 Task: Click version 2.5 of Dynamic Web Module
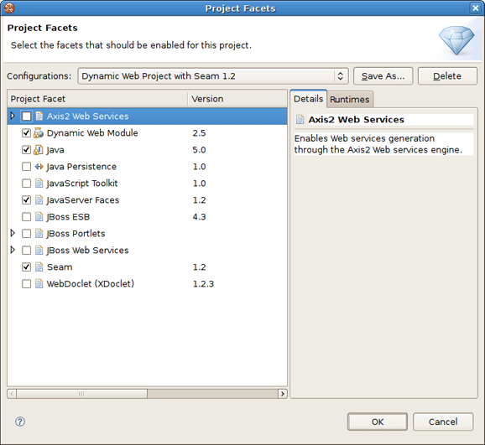tap(199, 133)
